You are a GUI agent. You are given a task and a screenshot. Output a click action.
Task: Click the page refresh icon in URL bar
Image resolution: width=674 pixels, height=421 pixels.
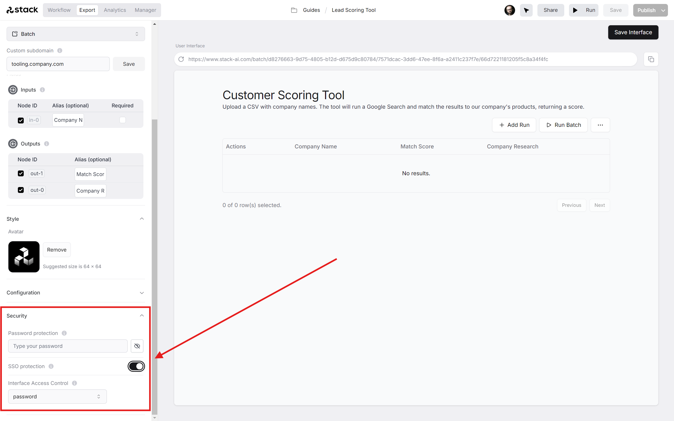(x=181, y=59)
